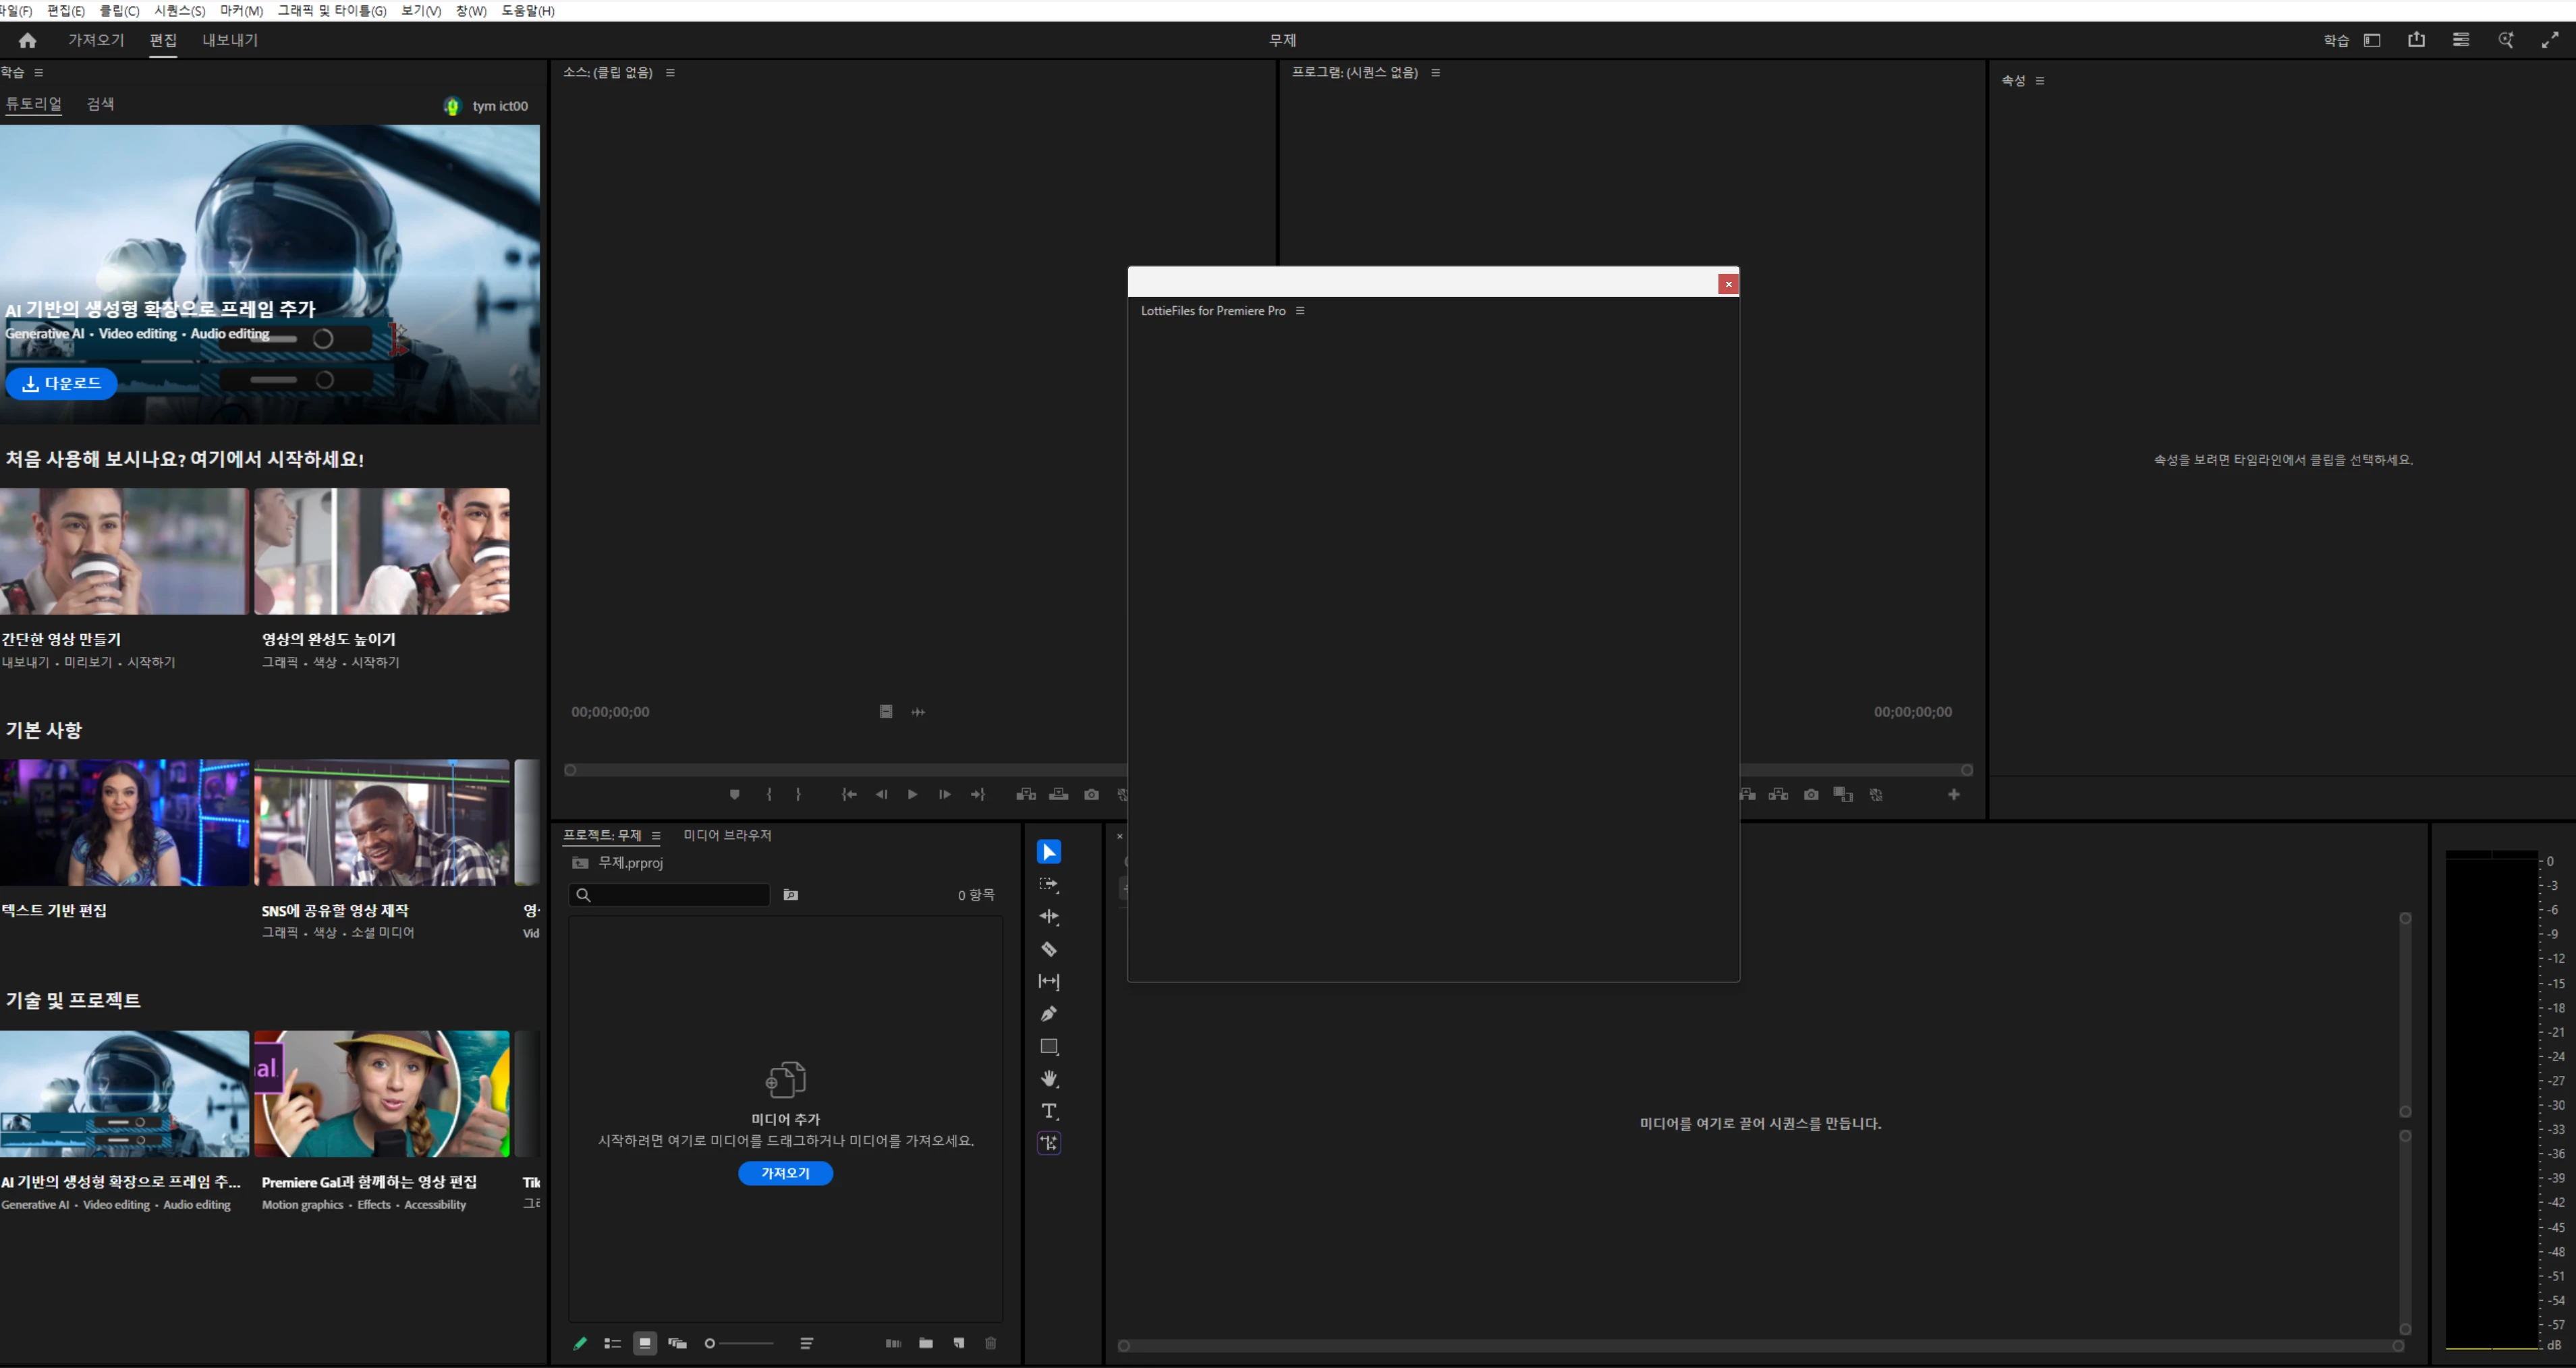Go to the 가져오기 workspace tab
This screenshot has height=1368, width=2576.
click(x=96, y=40)
